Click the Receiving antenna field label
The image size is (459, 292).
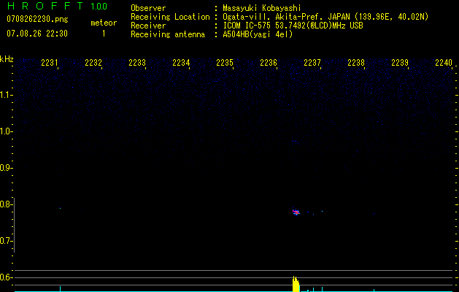tap(168, 34)
